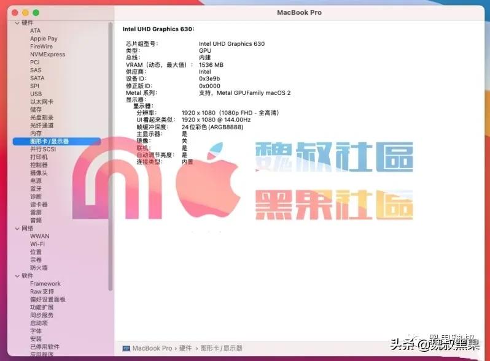Screen dimensions: 490x361
Task: Open the 已停用软件 entry
Action: click(x=45, y=347)
